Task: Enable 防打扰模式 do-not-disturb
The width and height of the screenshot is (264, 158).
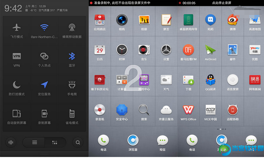Action: (x=17, y=88)
